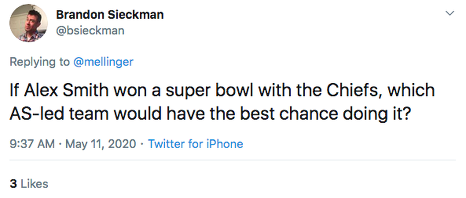Click Brandon Sieckman's profile avatar photo

[x=27, y=23]
